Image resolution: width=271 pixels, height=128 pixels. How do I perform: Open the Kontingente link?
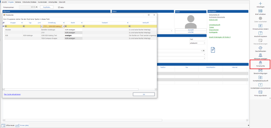tap(213, 32)
